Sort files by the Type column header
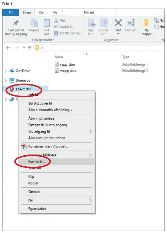Screen dimensions: 167x233 point(126,57)
